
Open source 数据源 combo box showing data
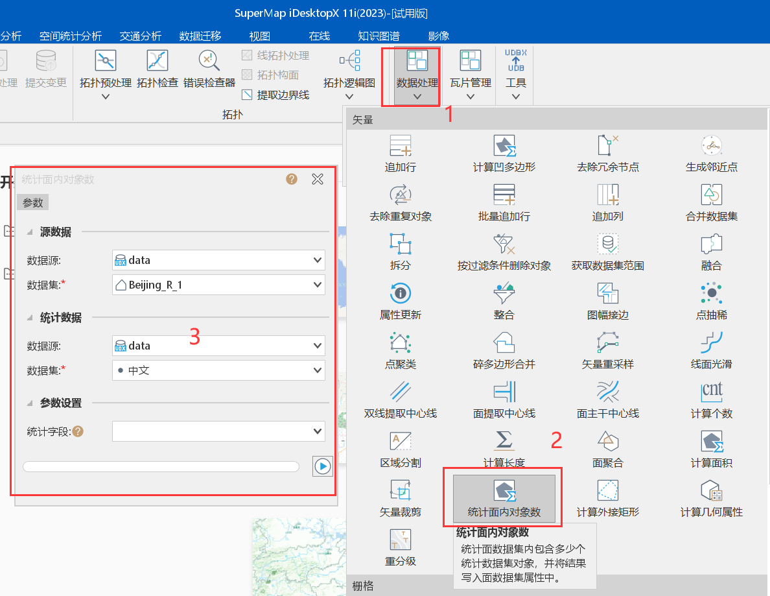click(x=218, y=260)
